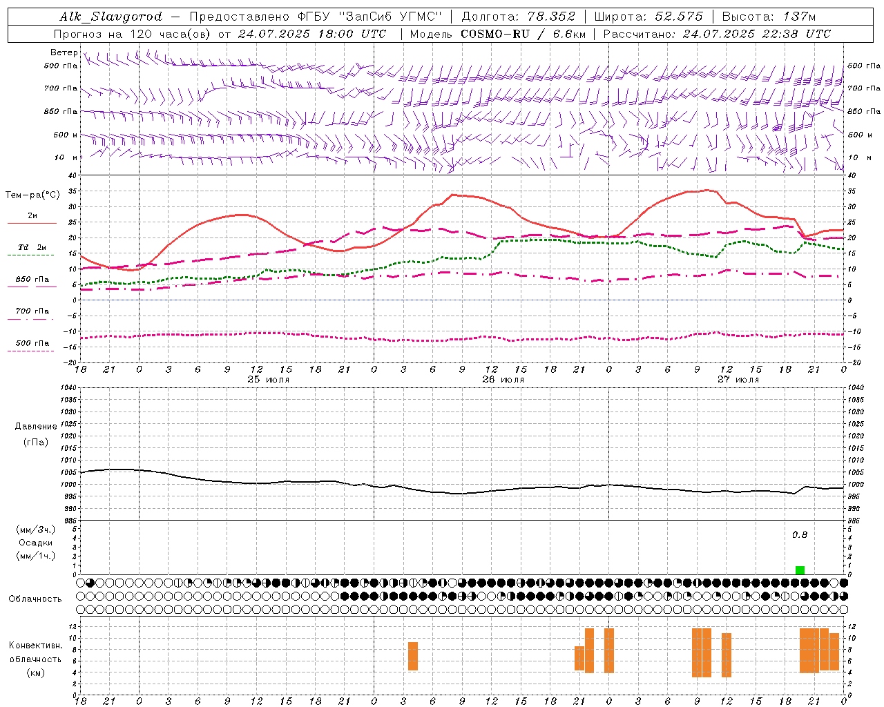
Task: Click the '(мм/1ч.)' precipitation unit label
Action: tap(36, 556)
